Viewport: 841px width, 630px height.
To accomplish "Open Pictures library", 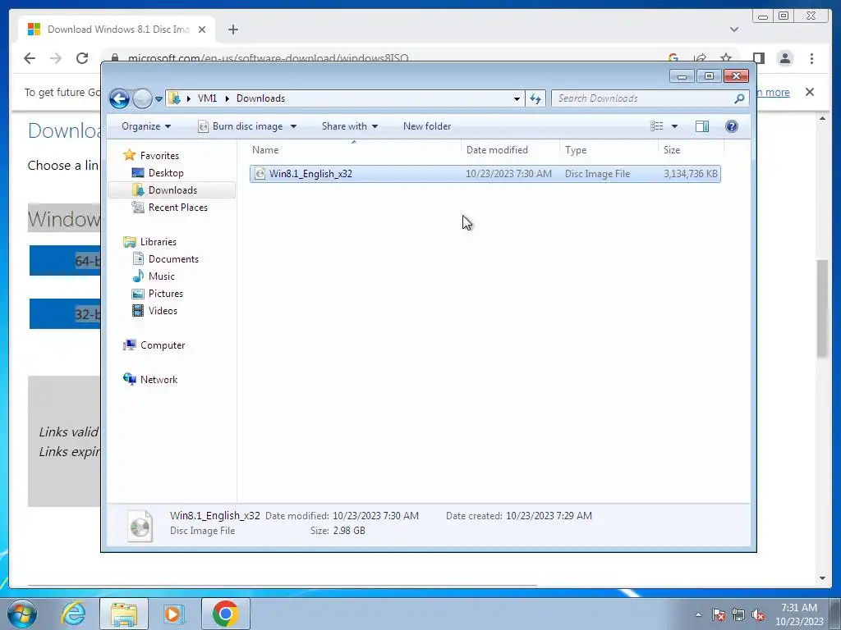I will pyautogui.click(x=166, y=294).
